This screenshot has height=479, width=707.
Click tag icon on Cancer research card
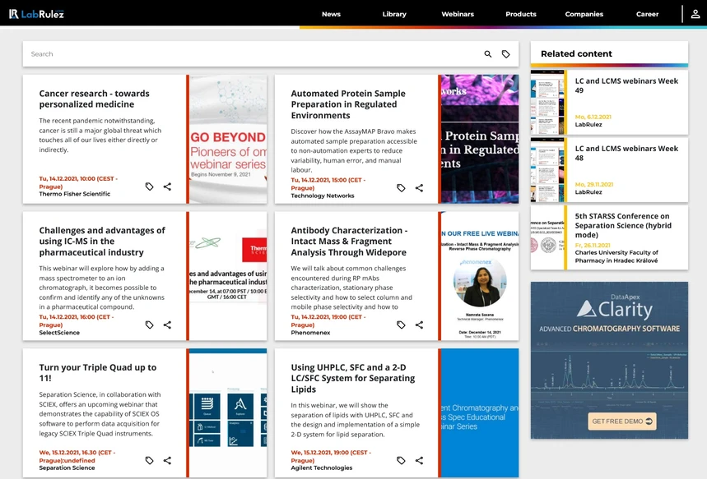point(149,187)
